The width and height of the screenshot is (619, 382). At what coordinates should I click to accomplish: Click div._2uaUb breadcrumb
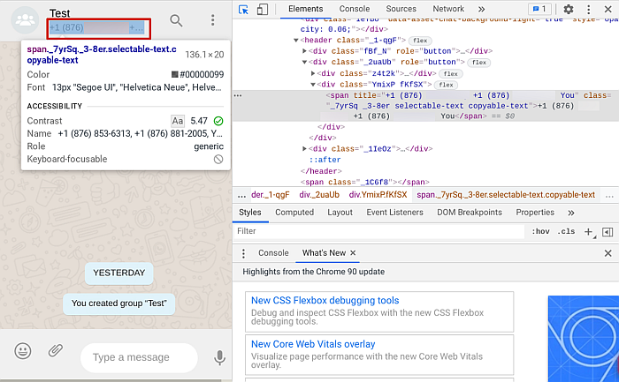click(319, 195)
